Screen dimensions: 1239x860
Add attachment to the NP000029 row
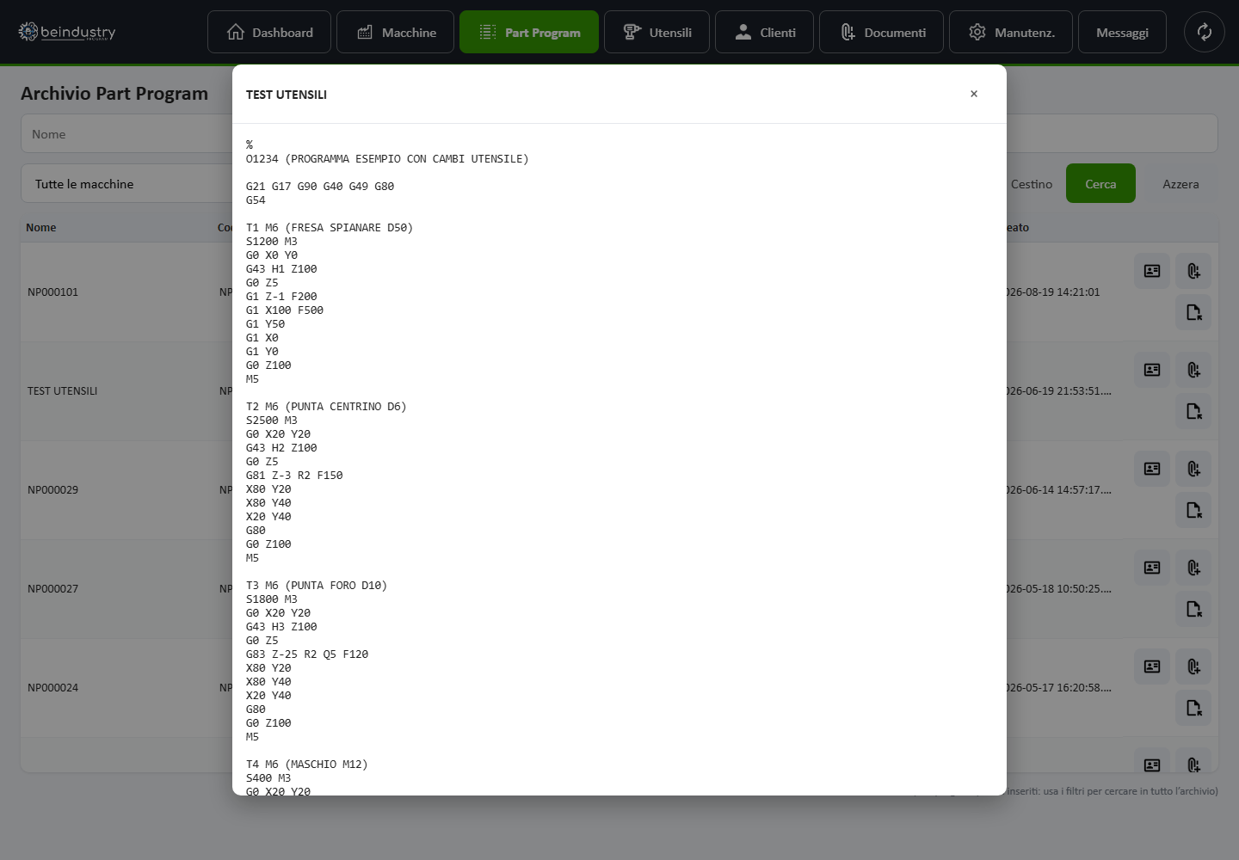click(x=1193, y=469)
